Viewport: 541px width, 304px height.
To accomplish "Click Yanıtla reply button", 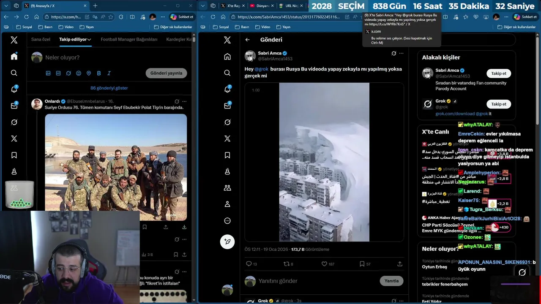I will click(x=391, y=281).
